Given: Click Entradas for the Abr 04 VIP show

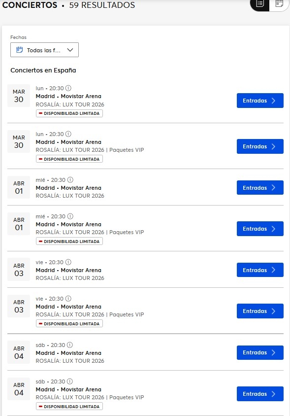Looking at the screenshot, I should click(260, 393).
